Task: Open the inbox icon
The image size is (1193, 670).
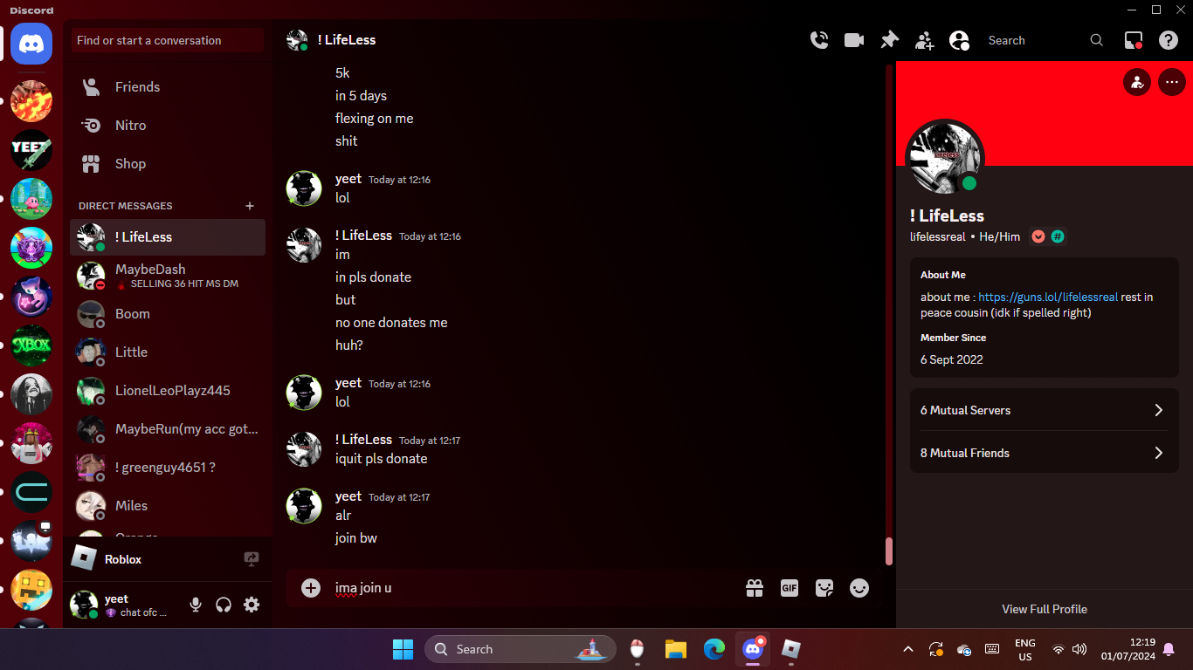Action: click(x=1134, y=40)
